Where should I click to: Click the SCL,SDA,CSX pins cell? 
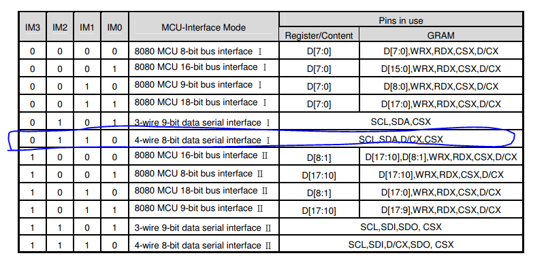click(x=401, y=121)
